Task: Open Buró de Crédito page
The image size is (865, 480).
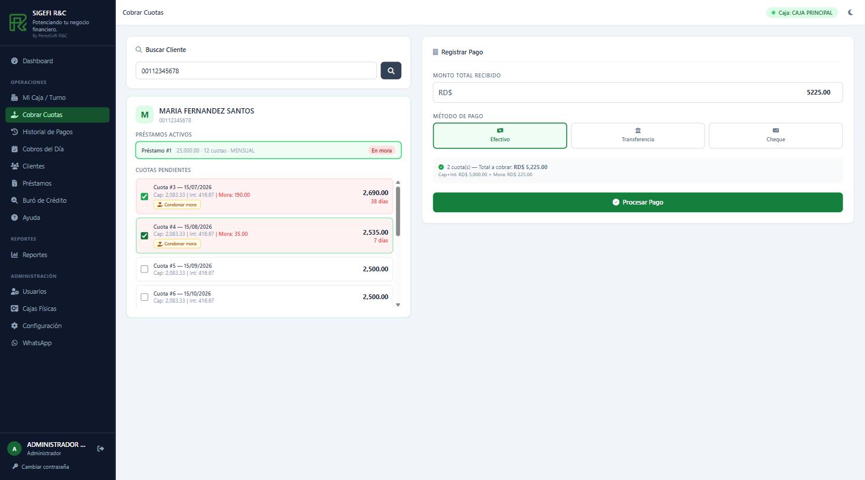Action: click(57, 200)
